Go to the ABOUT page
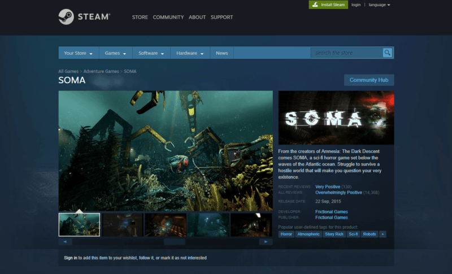452x274 pixels. click(197, 18)
